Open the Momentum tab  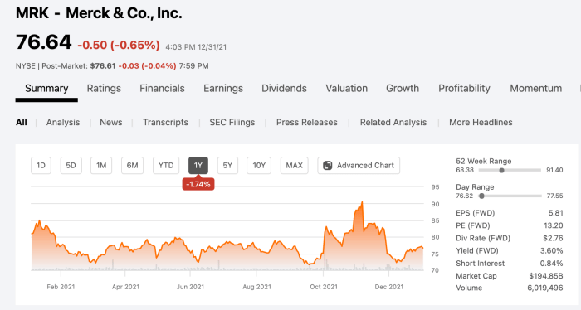click(x=536, y=89)
